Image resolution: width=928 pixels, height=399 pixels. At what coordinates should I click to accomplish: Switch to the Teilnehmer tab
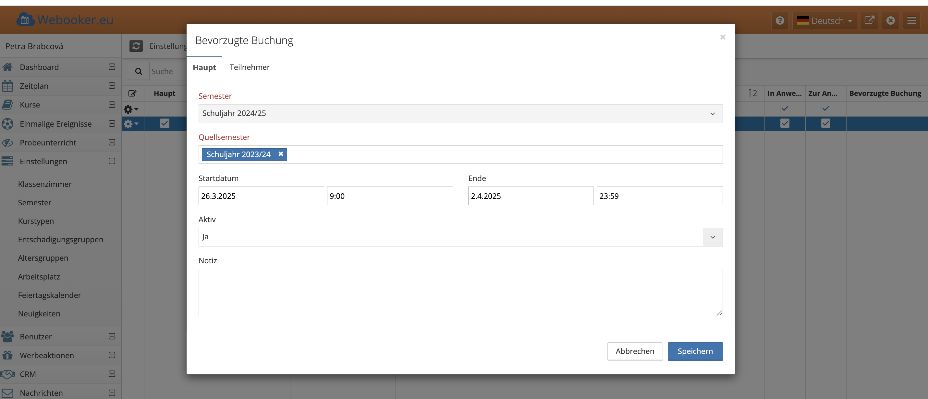tap(249, 67)
